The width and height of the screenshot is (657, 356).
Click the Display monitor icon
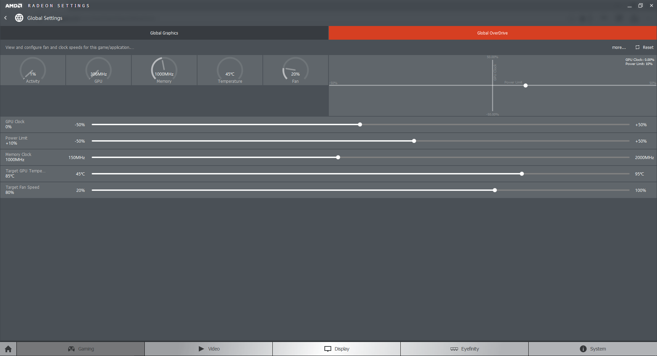(328, 349)
